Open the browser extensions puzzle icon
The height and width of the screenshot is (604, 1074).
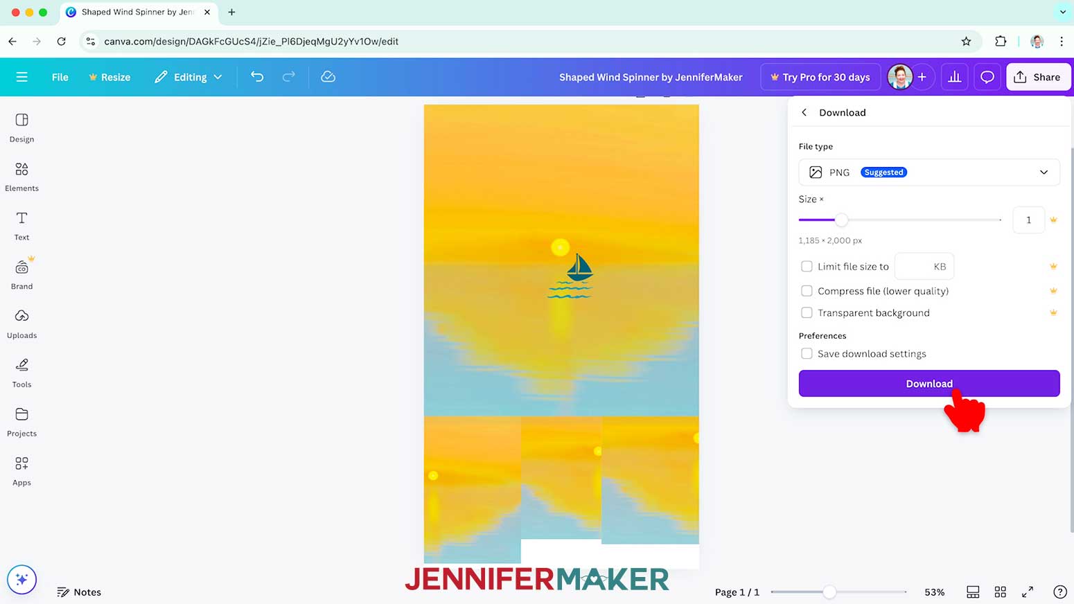tap(1001, 42)
